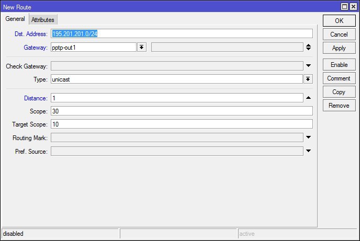360x241 pixels.
Task: Apply the route settings
Action: pos(339,48)
